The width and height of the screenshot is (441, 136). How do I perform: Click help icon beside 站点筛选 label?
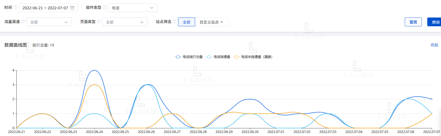[175, 22]
